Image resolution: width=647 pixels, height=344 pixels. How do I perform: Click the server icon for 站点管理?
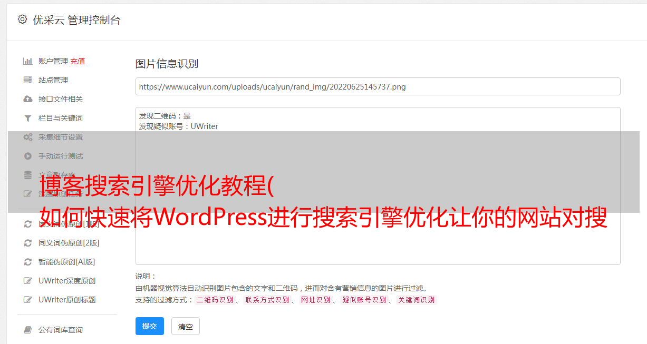tap(28, 80)
